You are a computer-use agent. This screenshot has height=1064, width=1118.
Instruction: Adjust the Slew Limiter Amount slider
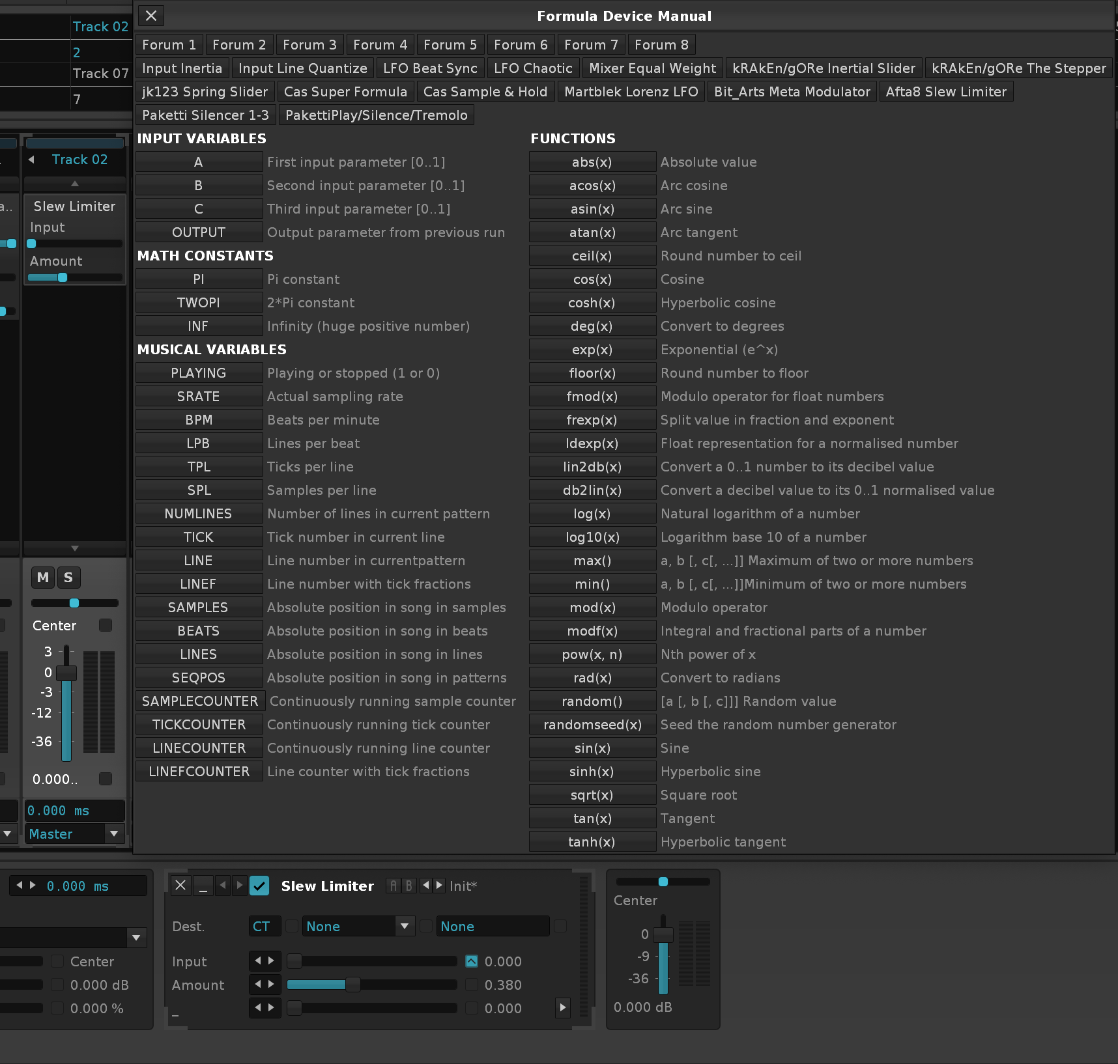[352, 985]
